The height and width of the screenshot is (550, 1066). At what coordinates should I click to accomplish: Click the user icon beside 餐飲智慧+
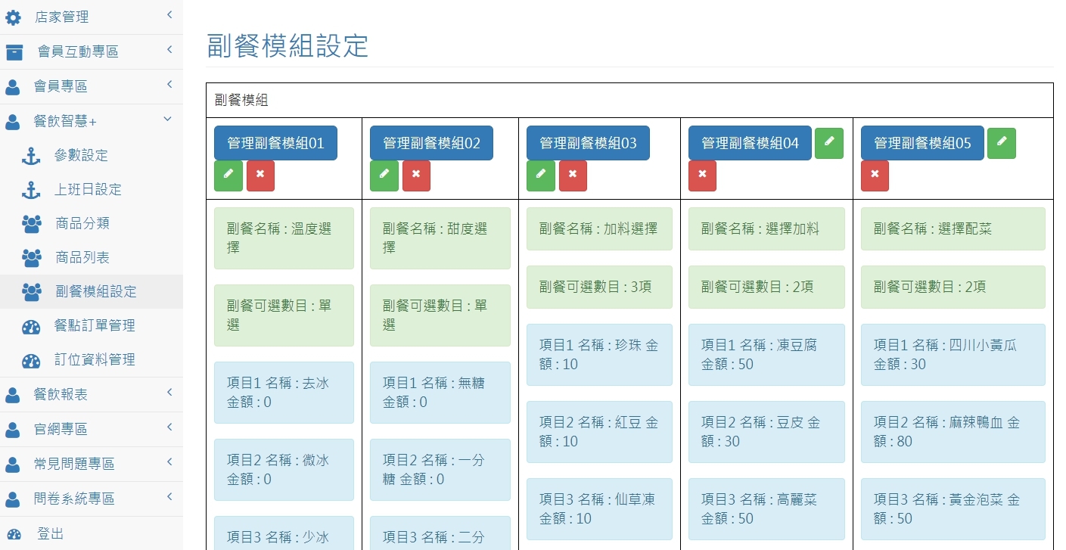pyautogui.click(x=13, y=121)
